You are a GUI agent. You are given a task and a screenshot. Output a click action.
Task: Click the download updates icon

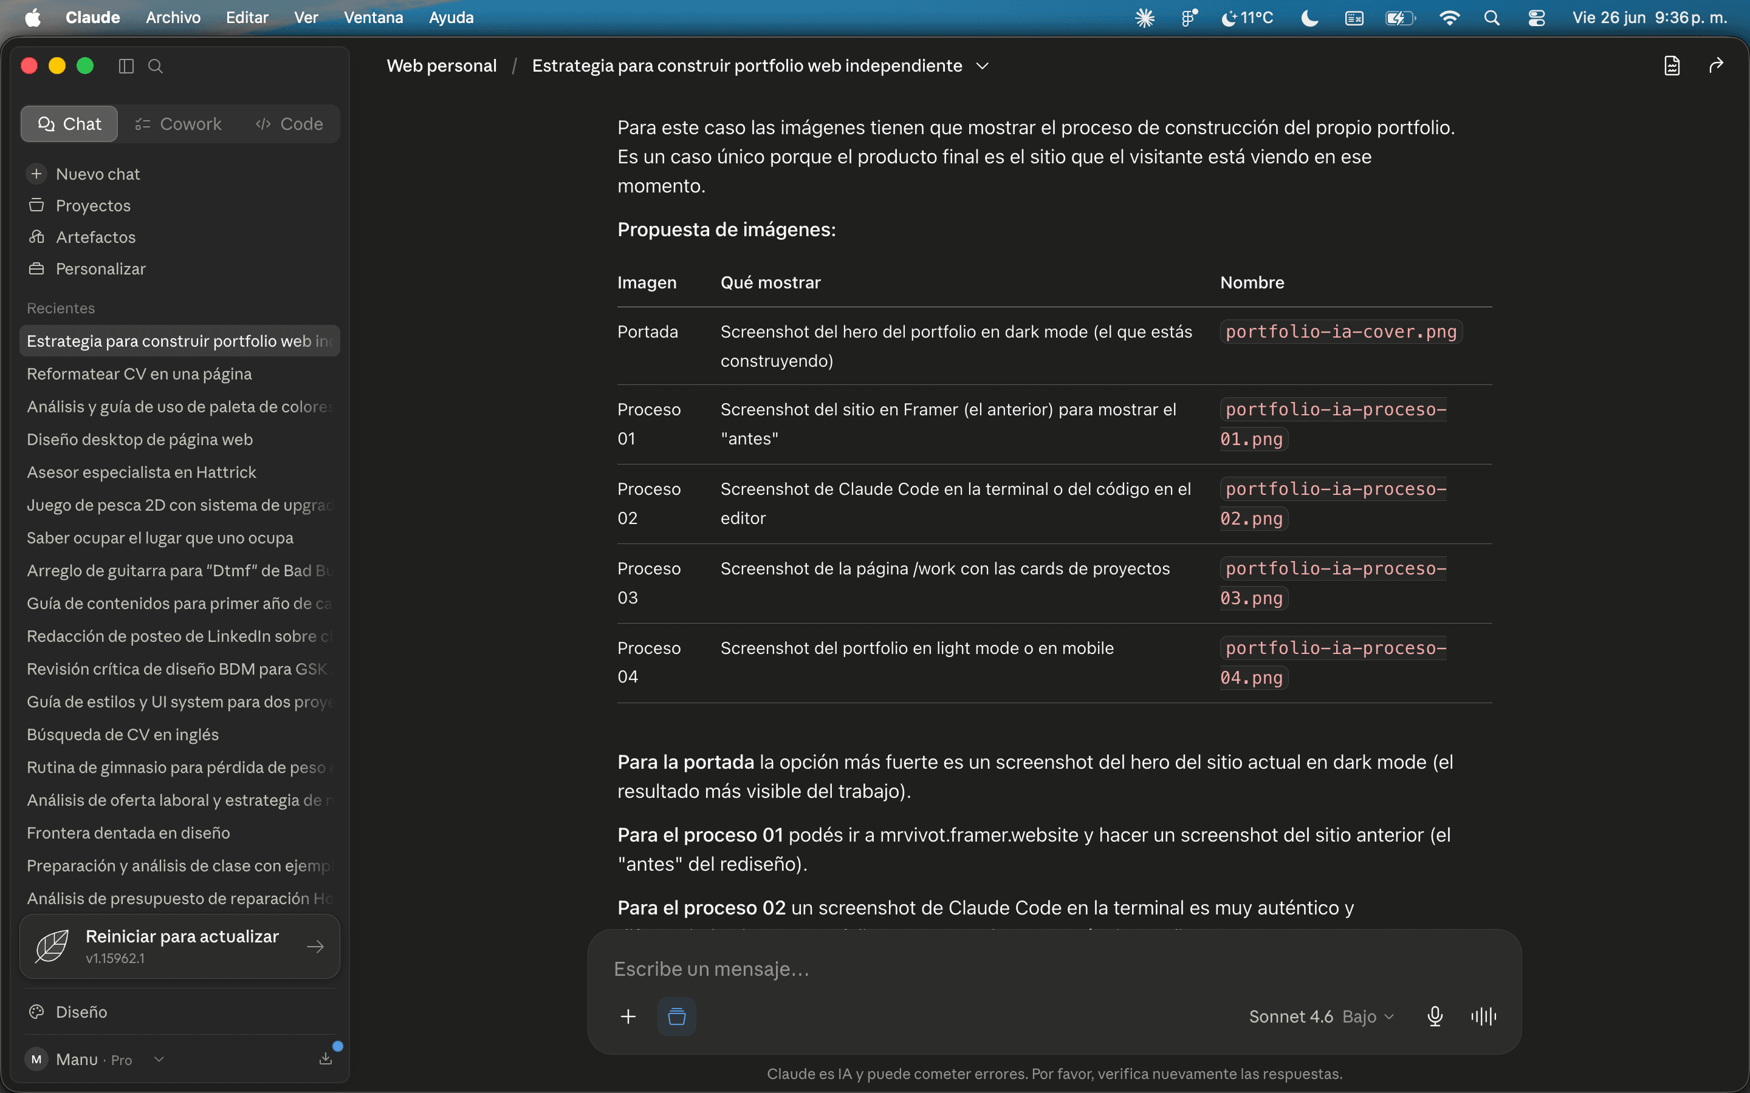[x=326, y=1058]
